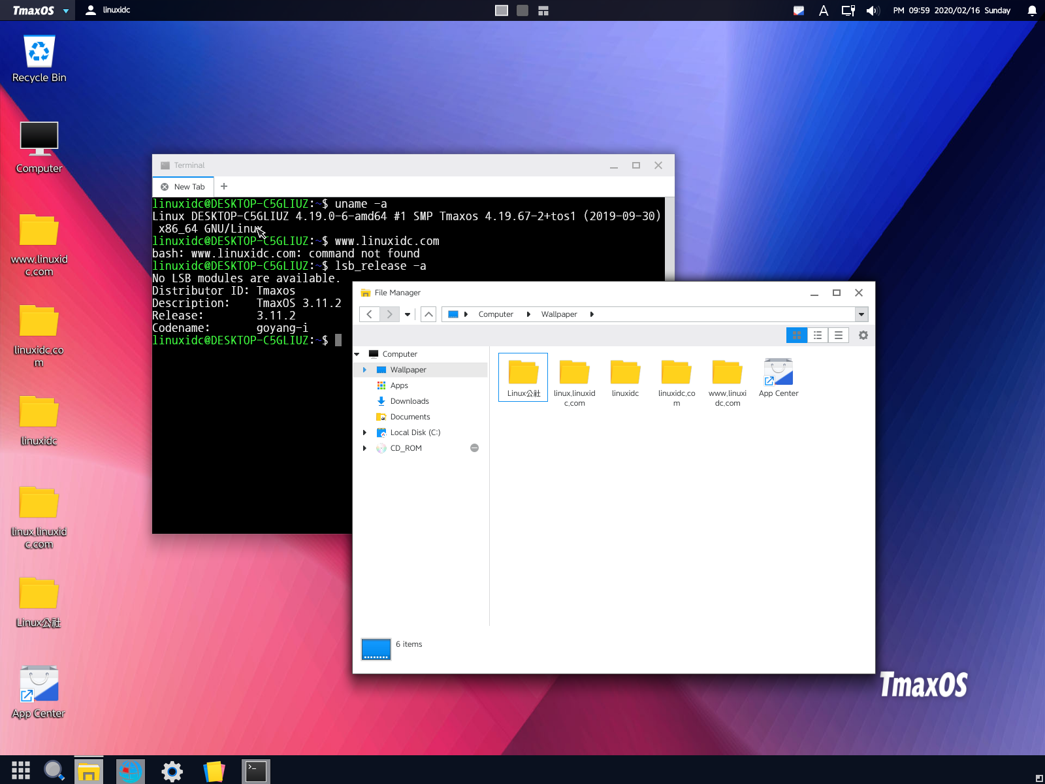
Task: Open the App Center item in Wallpaper folder
Action: point(779,378)
